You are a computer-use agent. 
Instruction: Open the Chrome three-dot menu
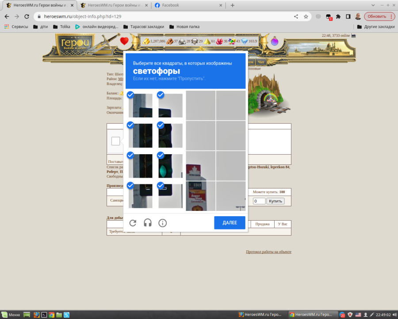click(391, 16)
